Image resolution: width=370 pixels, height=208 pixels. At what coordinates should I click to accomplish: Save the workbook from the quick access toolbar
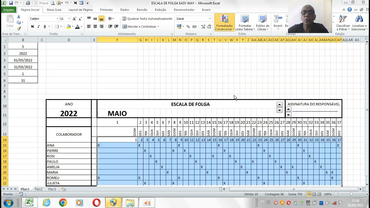11,3
